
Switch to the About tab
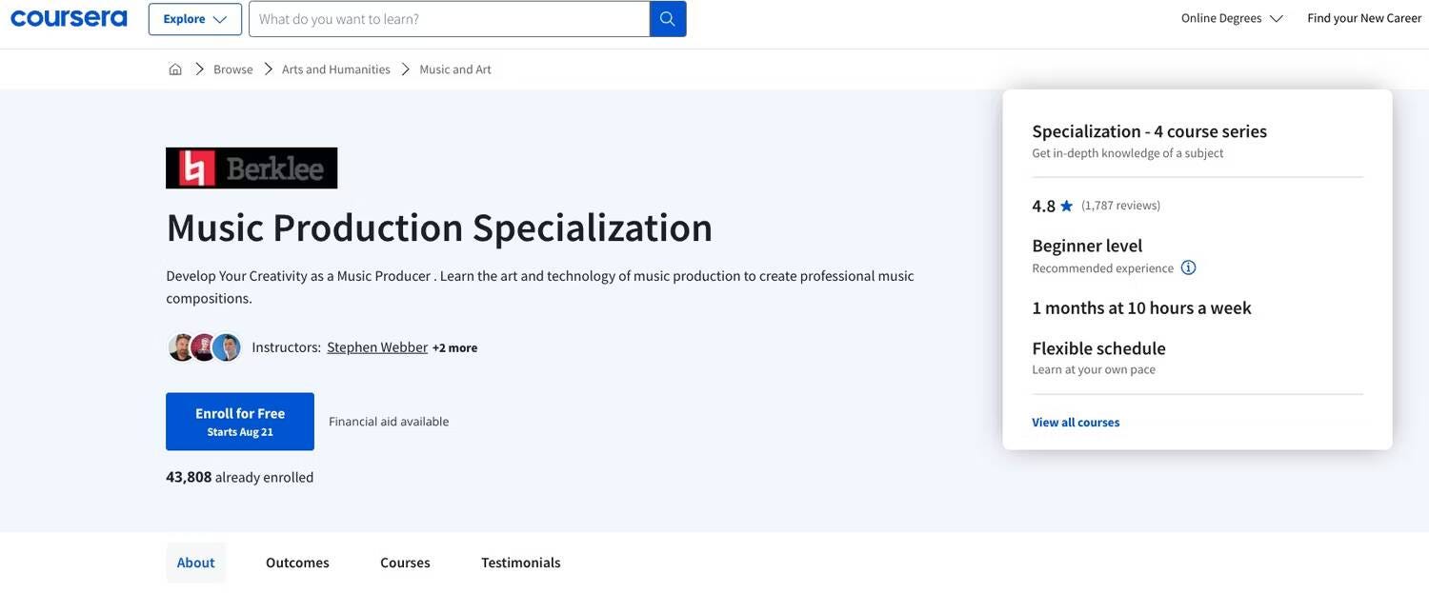click(x=196, y=563)
